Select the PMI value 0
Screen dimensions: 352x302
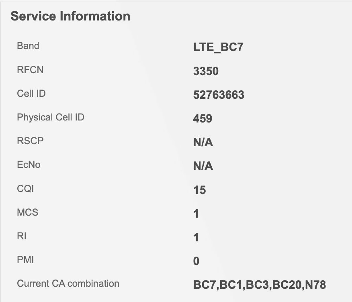point(196,261)
